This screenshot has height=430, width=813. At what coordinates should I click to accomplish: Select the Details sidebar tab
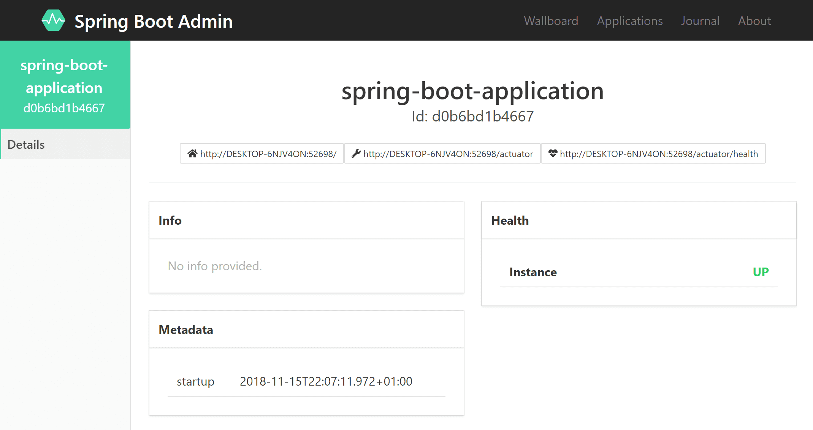[26, 145]
